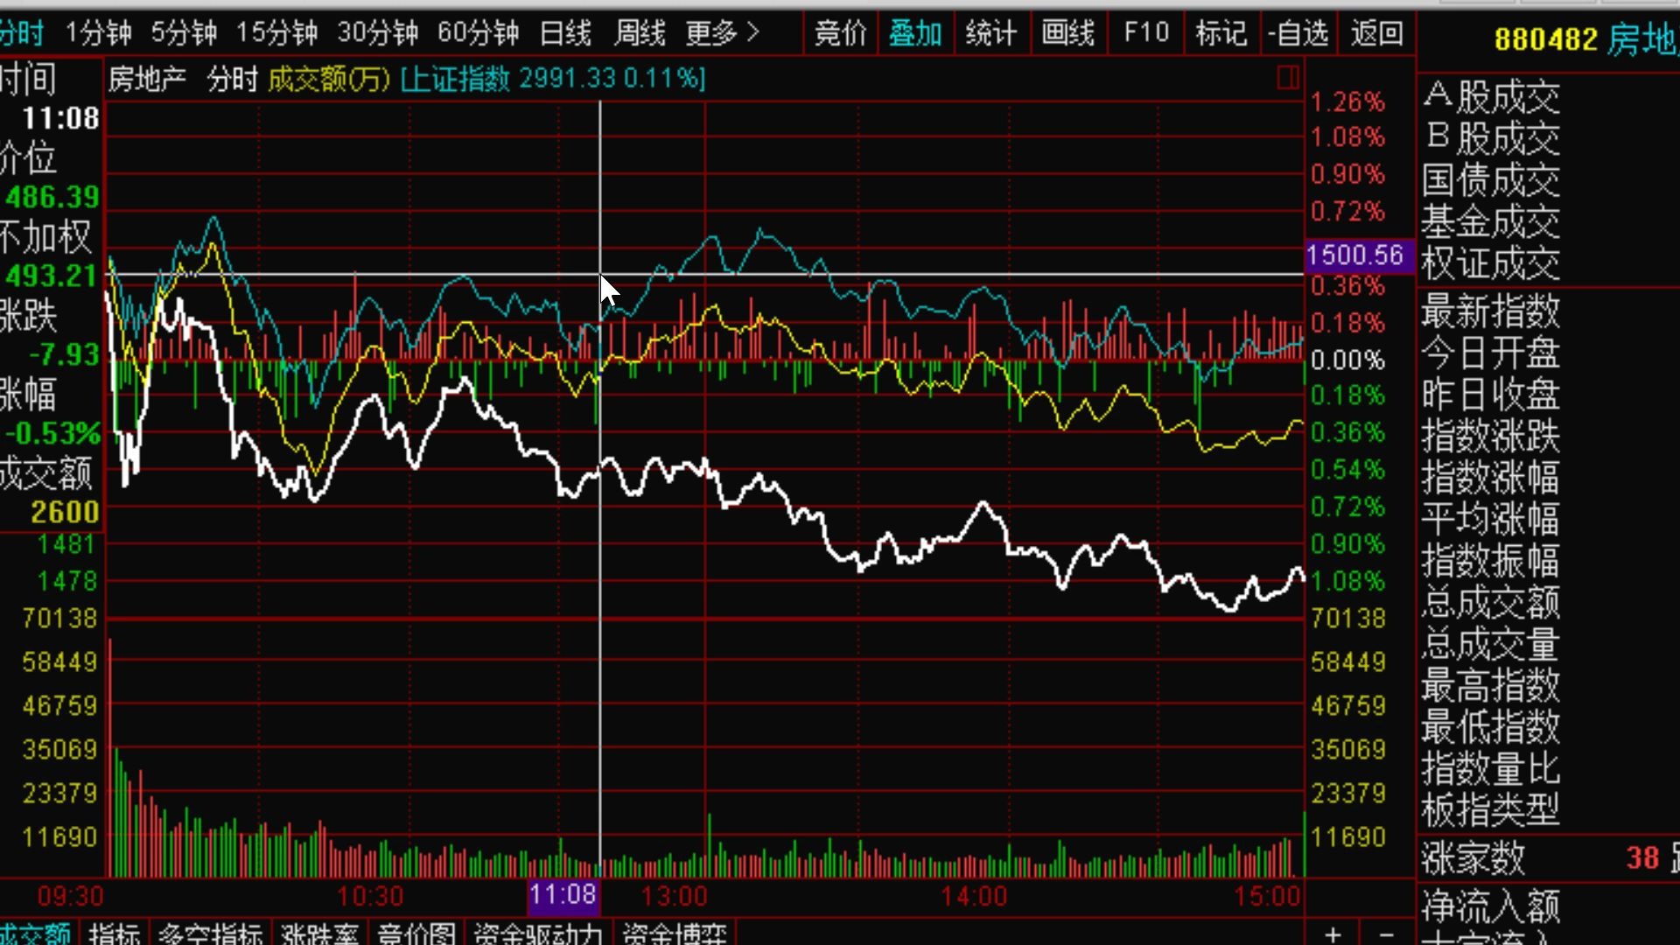Open the 画线 drawing tool

(x=1067, y=33)
